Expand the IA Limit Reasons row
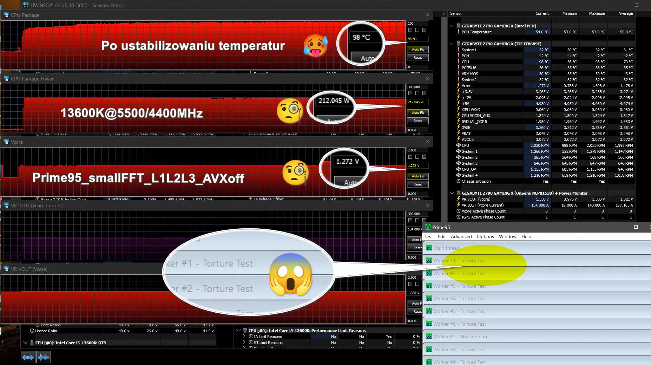This screenshot has height=365, width=651. point(244,337)
